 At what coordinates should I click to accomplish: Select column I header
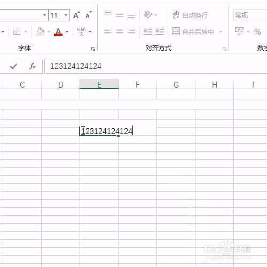pos(253,84)
